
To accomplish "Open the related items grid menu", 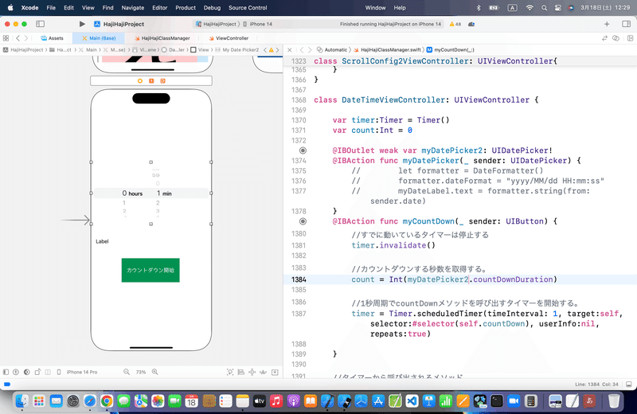I will [x=6, y=38].
